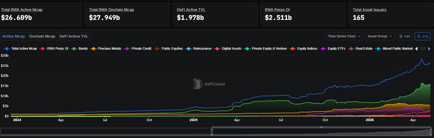Go to next legend page arrow
434x138 pixels.
point(429,48)
